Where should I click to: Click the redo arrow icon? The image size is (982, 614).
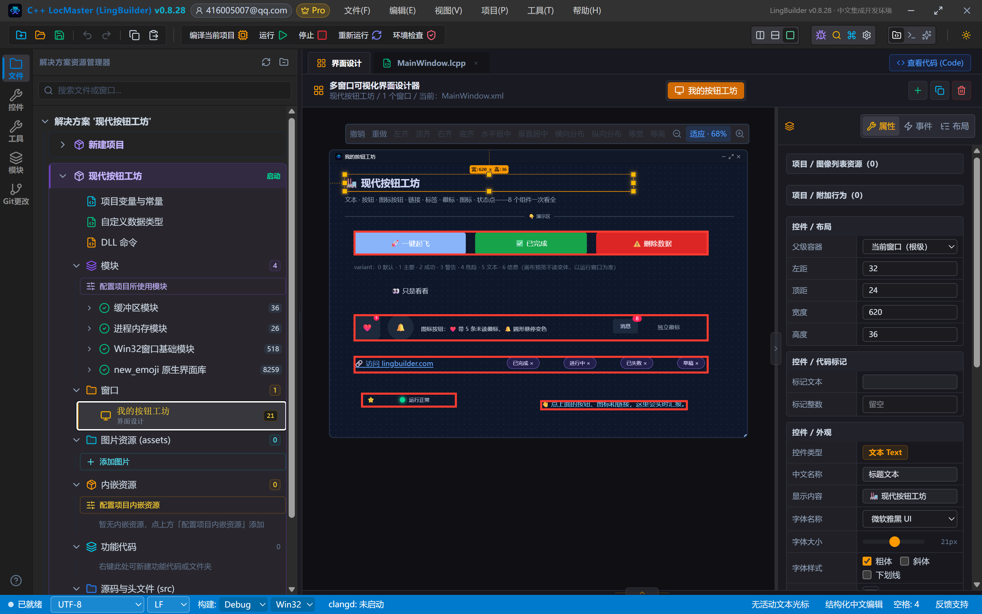pos(106,35)
